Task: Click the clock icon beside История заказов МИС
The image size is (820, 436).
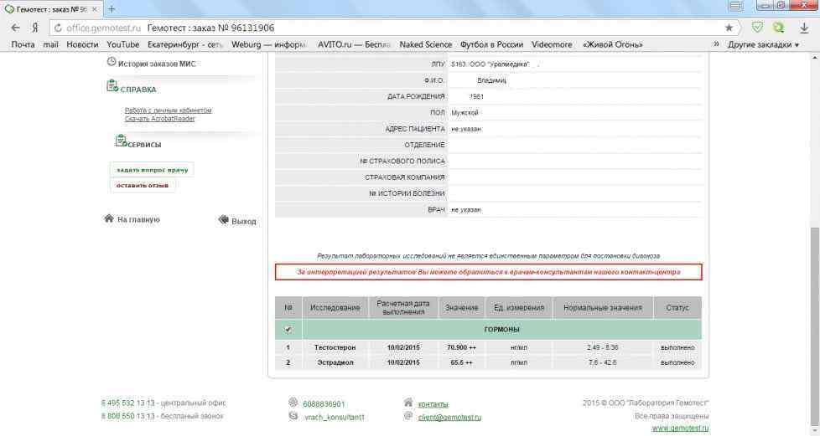Action: [112, 63]
